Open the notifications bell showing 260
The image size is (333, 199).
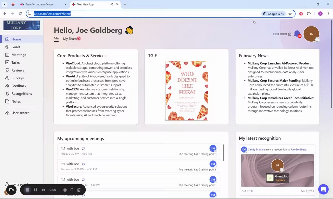pyautogui.click(x=297, y=34)
